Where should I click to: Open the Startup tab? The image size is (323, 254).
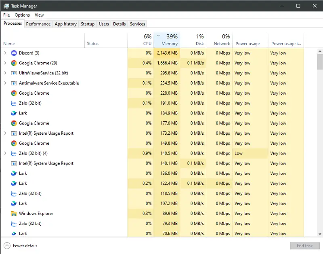click(x=88, y=24)
